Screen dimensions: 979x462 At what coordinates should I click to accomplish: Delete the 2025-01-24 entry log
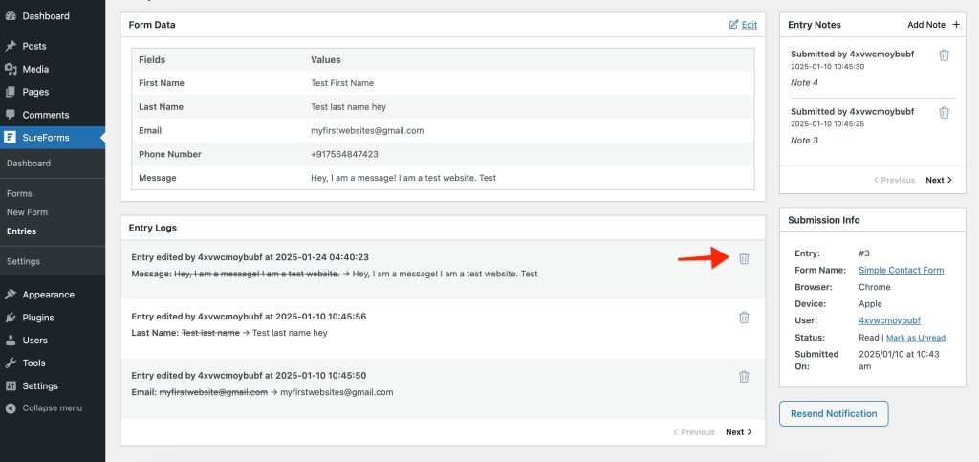[x=744, y=258]
